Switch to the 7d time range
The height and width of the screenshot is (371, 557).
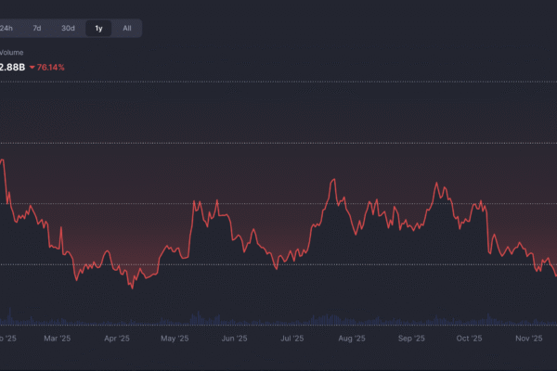37,28
